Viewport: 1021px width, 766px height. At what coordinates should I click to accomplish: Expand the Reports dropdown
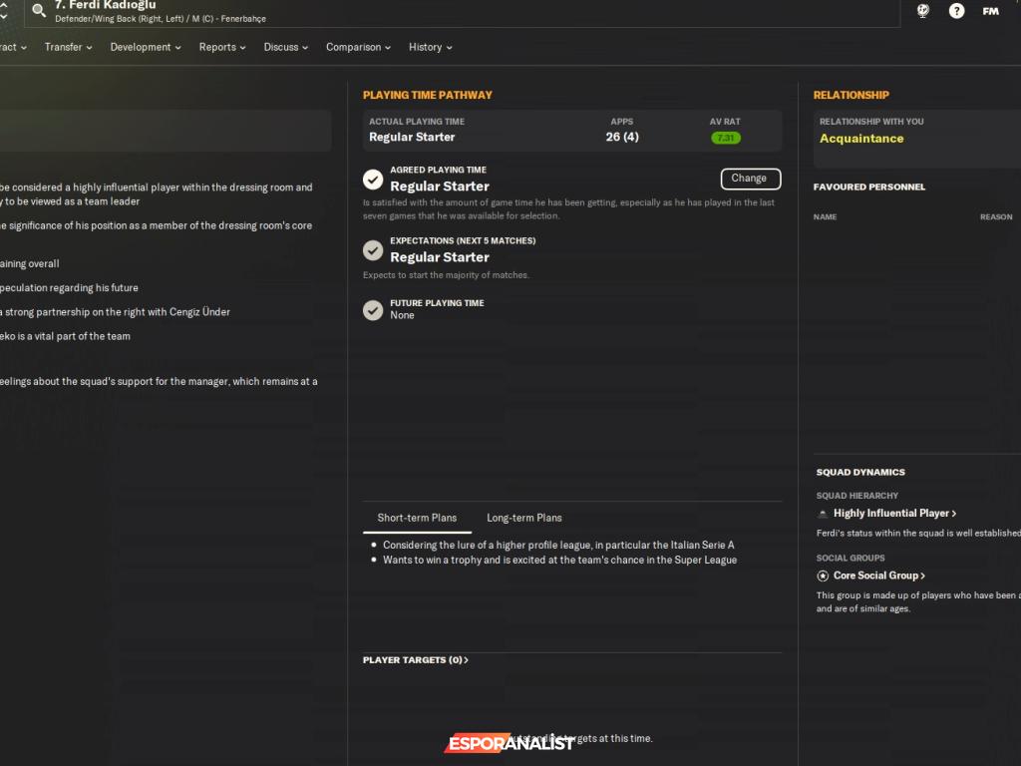click(222, 47)
